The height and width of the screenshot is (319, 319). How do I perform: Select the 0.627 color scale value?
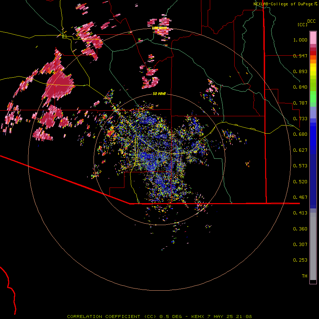coord(300,150)
